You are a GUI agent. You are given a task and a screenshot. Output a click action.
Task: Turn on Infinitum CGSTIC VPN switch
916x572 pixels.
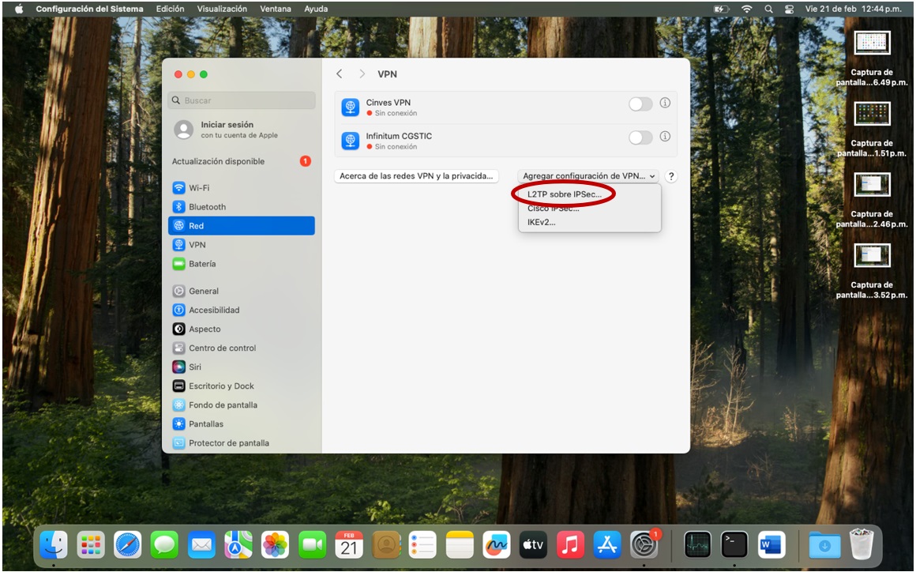tap(640, 137)
